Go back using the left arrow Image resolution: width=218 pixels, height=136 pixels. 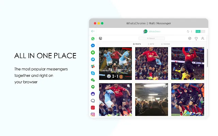pyautogui.click(x=93, y=31)
